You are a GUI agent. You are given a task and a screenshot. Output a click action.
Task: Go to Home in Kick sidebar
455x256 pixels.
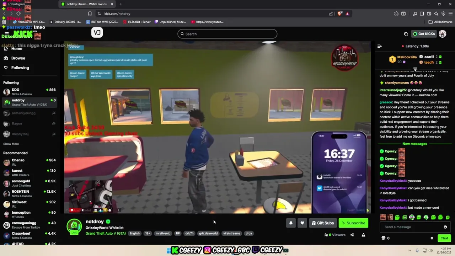click(x=13, y=49)
